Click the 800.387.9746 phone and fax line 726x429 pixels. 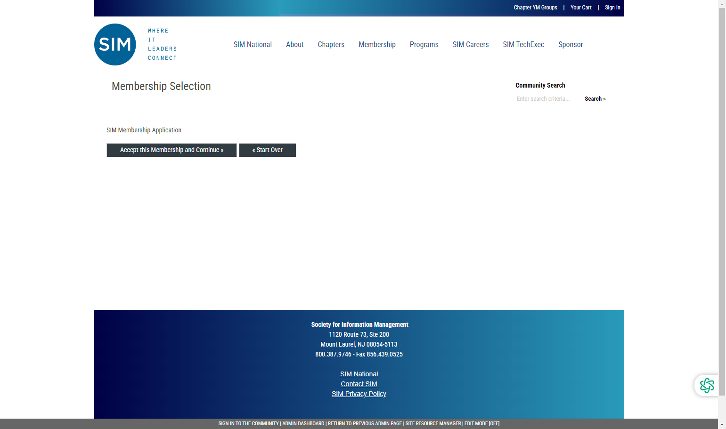point(359,354)
